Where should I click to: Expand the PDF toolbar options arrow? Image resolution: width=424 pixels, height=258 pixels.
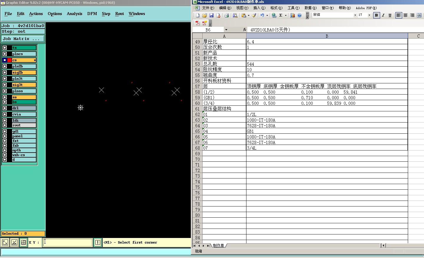(x=210, y=24)
